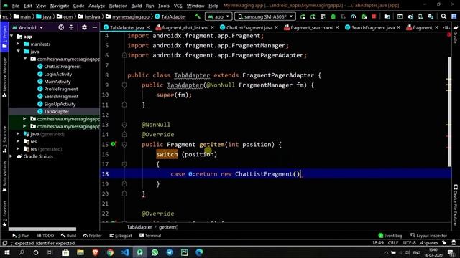Expand the manifests folder

(x=18, y=44)
